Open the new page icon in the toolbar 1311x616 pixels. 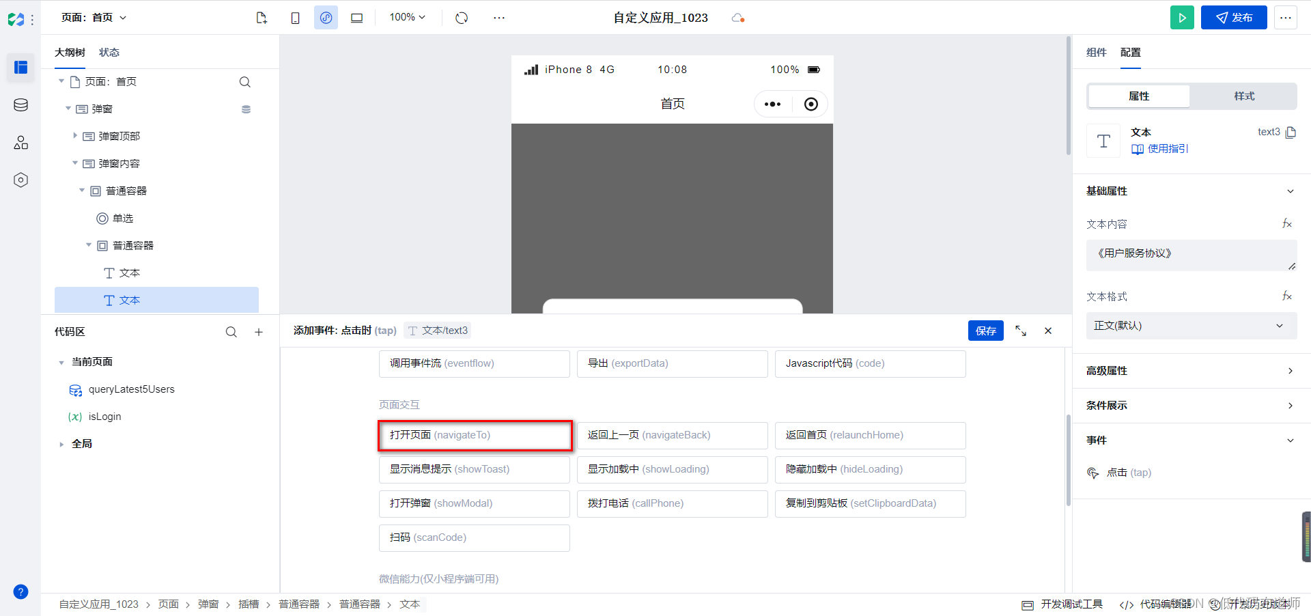262,18
